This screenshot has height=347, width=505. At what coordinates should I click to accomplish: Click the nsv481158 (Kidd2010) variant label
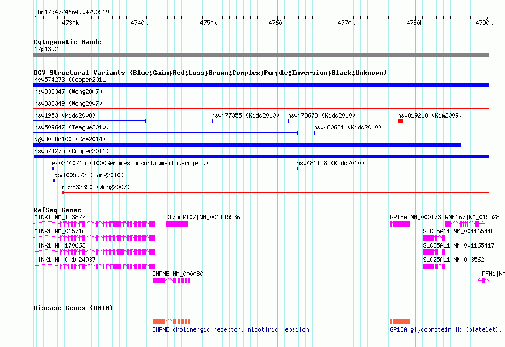330,163
